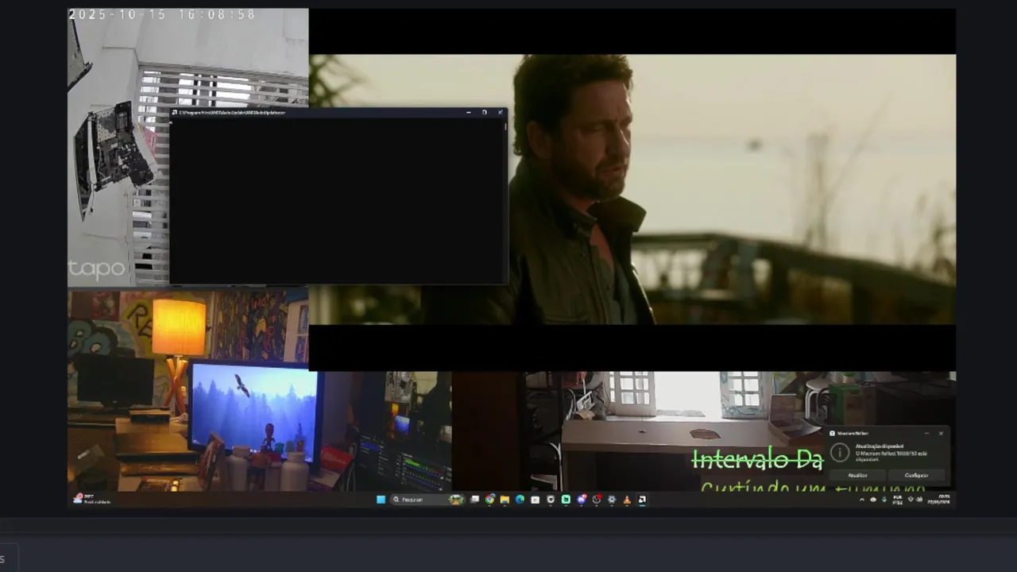The height and width of the screenshot is (572, 1017).
Task: Open the volume tray icon
Action: click(x=919, y=500)
